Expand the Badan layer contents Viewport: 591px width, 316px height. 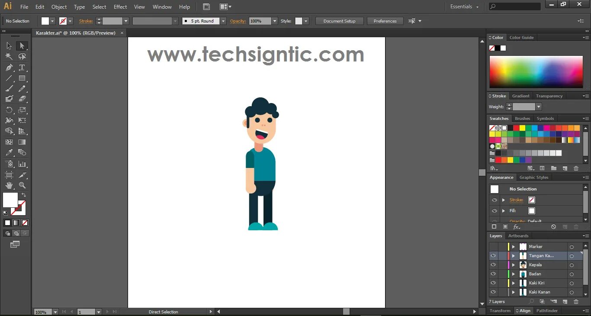(514, 274)
